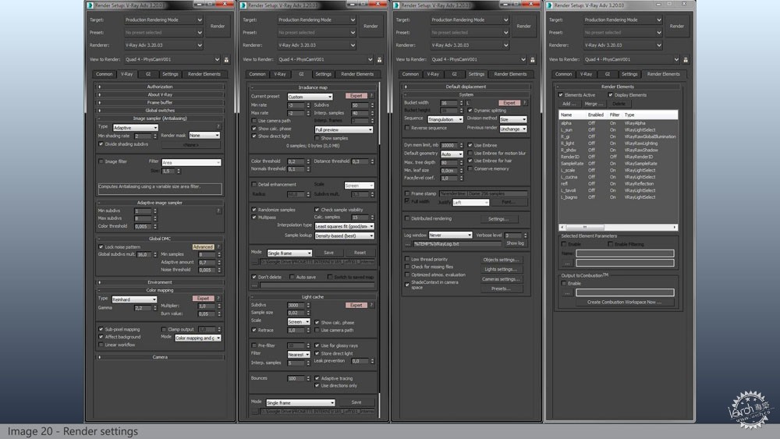
Task: Open GI tab in Settings window
Action: point(454,74)
